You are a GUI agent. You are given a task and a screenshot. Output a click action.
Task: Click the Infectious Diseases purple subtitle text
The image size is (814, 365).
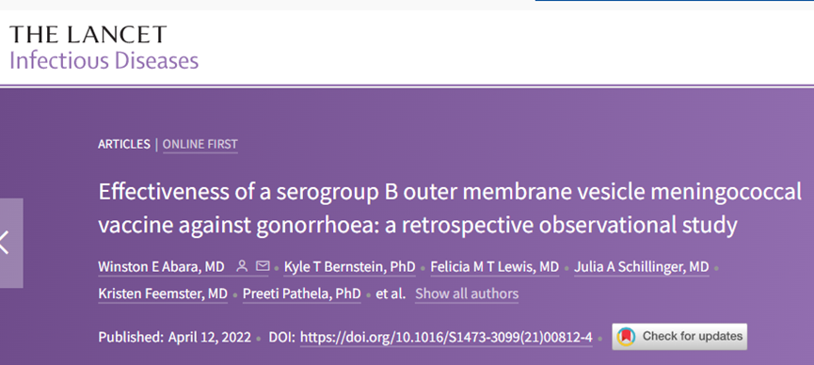pyautogui.click(x=104, y=60)
